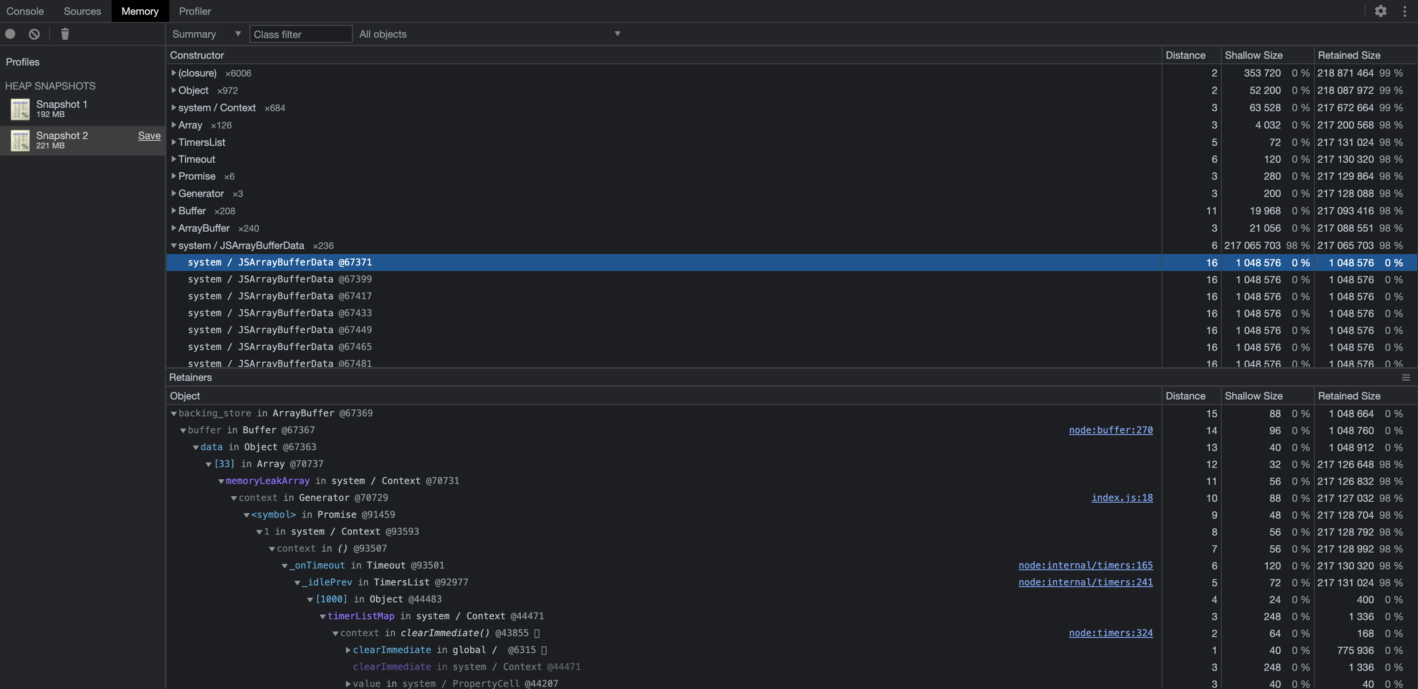The height and width of the screenshot is (689, 1418).
Task: Expand the Generator x3 row
Action: 173,194
